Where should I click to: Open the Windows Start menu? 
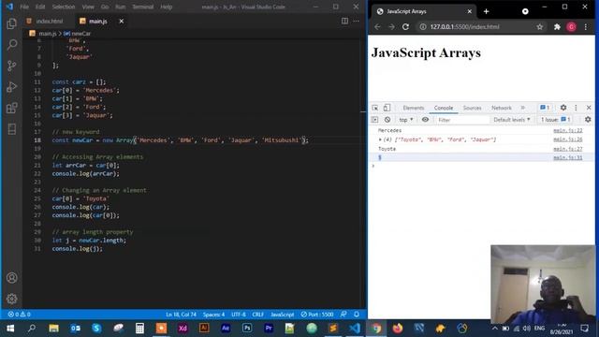click(x=10, y=329)
